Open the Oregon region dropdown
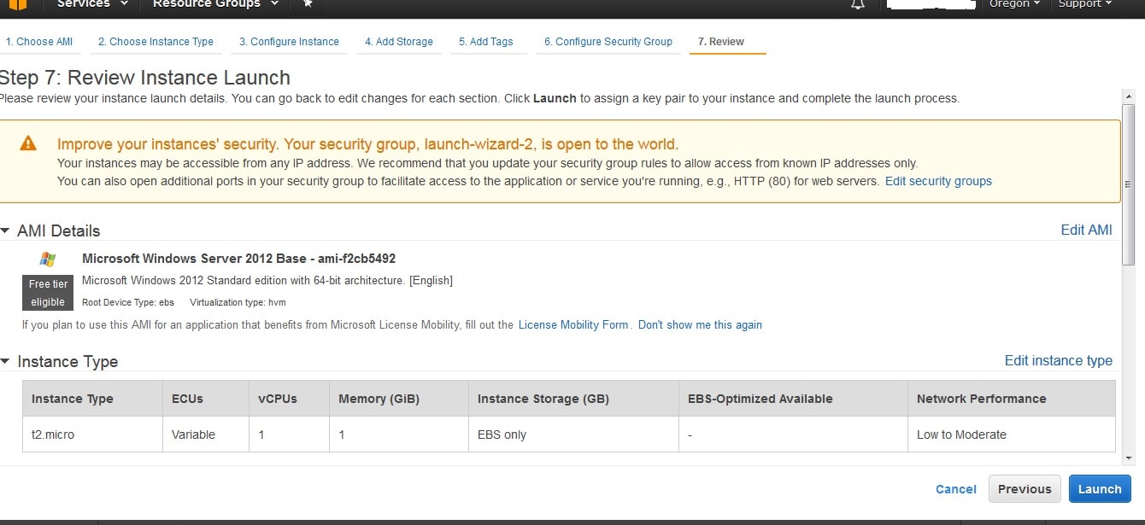This screenshot has width=1145, height=525. (x=1014, y=4)
